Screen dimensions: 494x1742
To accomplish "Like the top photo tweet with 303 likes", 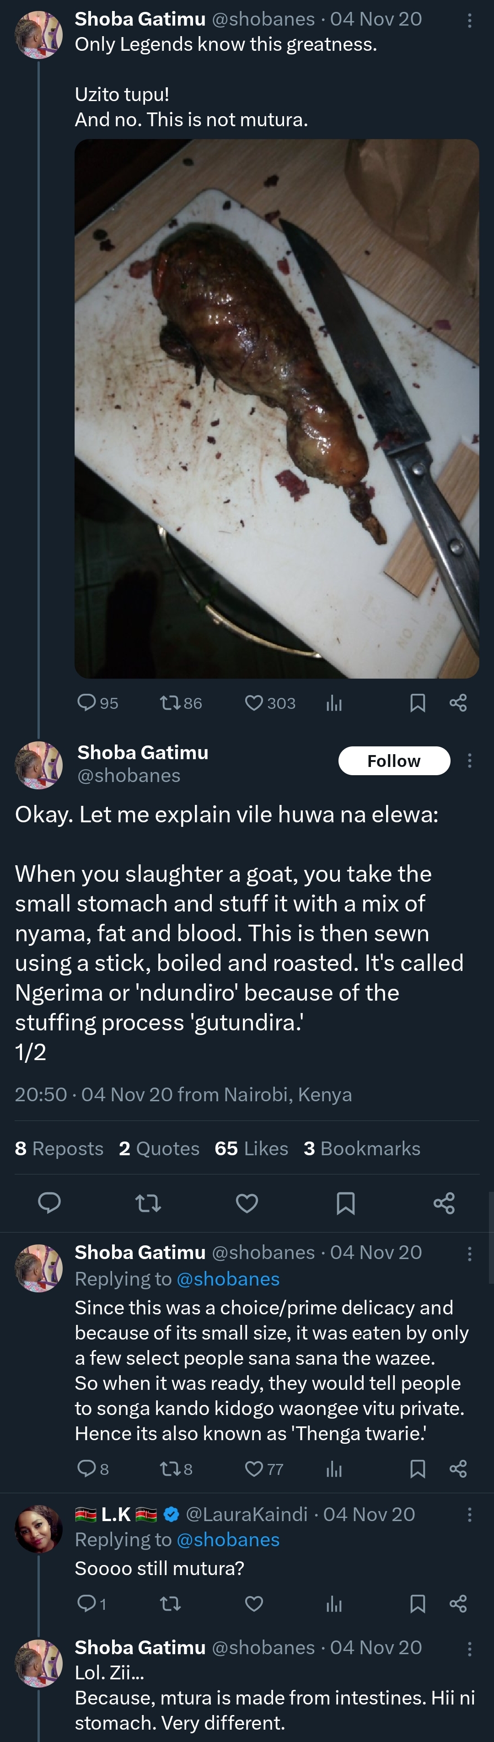I will [x=254, y=703].
